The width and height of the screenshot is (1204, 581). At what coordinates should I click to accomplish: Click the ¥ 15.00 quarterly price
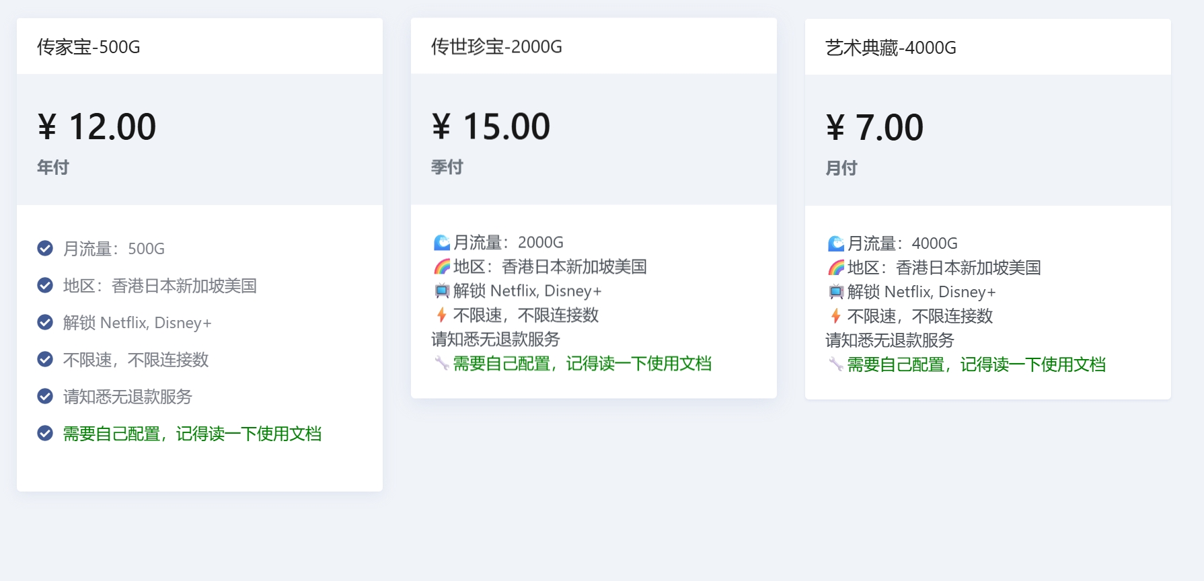click(x=491, y=126)
